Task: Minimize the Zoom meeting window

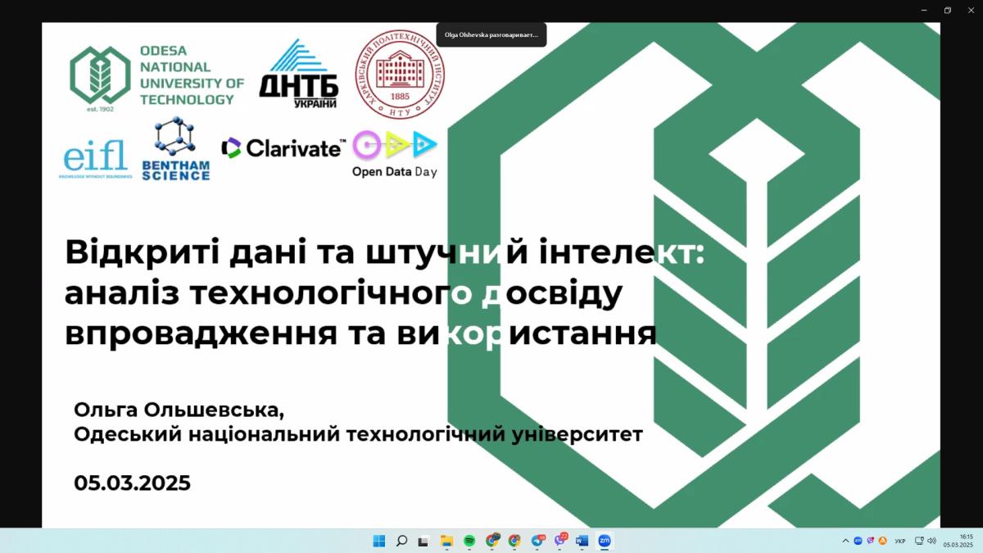Action: point(924,10)
